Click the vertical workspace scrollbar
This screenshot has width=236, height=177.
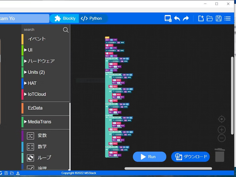point(232,96)
